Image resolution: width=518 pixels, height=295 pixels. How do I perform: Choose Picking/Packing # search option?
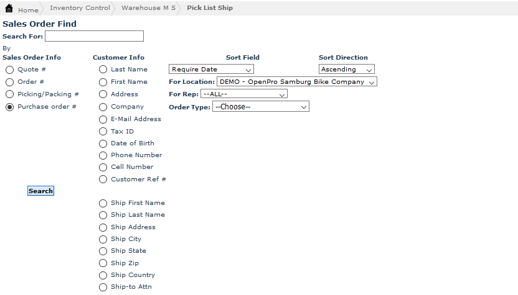pos(10,94)
